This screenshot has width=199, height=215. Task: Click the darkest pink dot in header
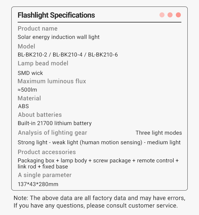coord(178,15)
